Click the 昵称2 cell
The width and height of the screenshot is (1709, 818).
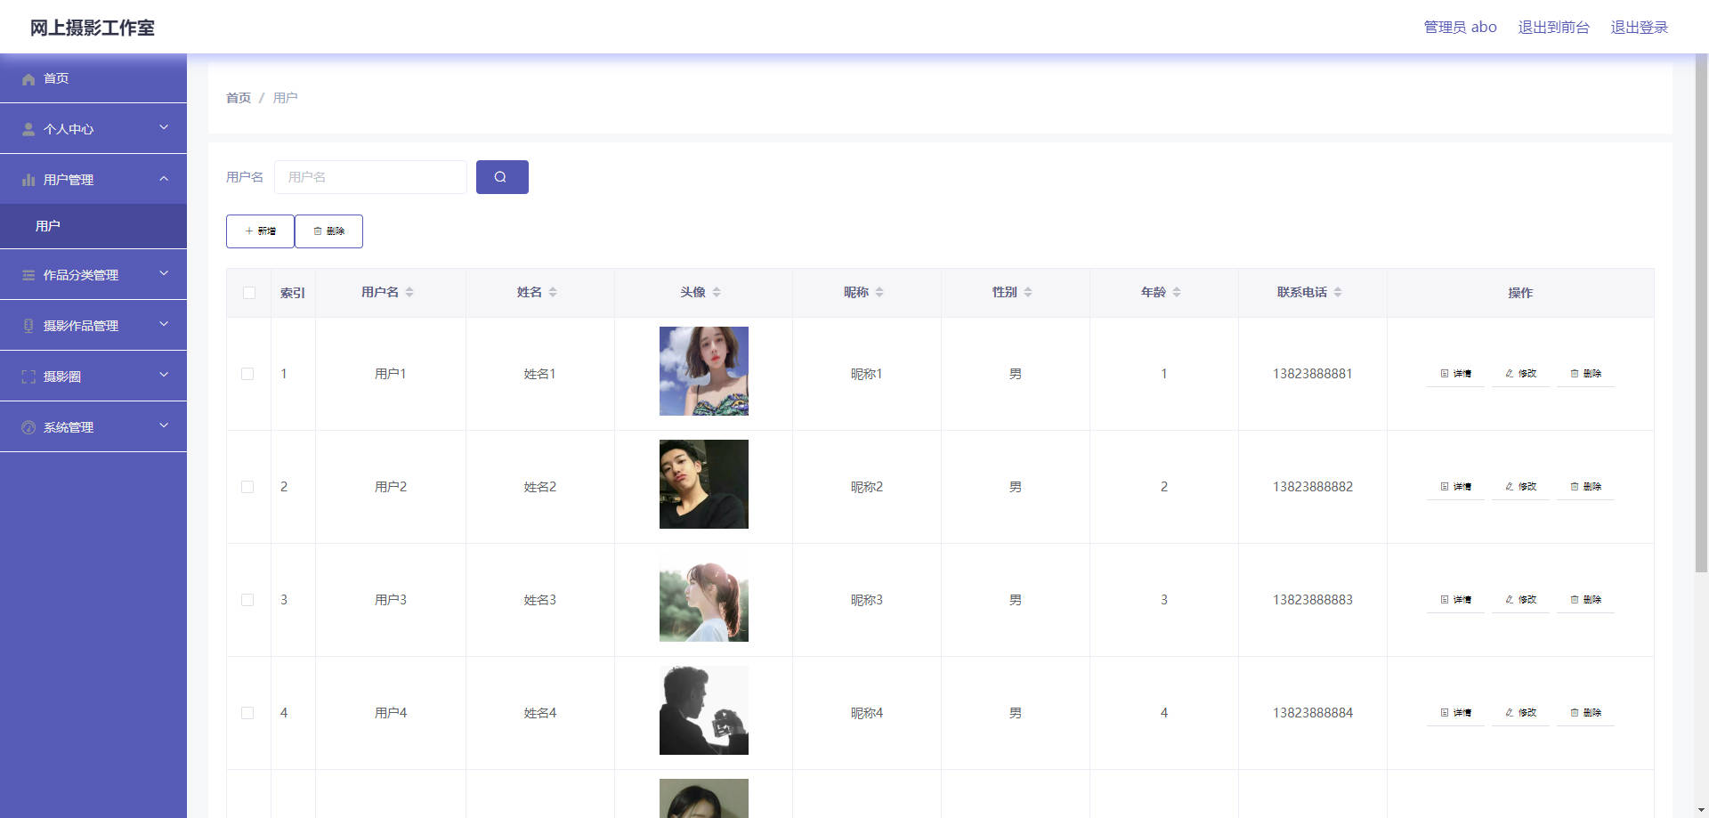(867, 487)
